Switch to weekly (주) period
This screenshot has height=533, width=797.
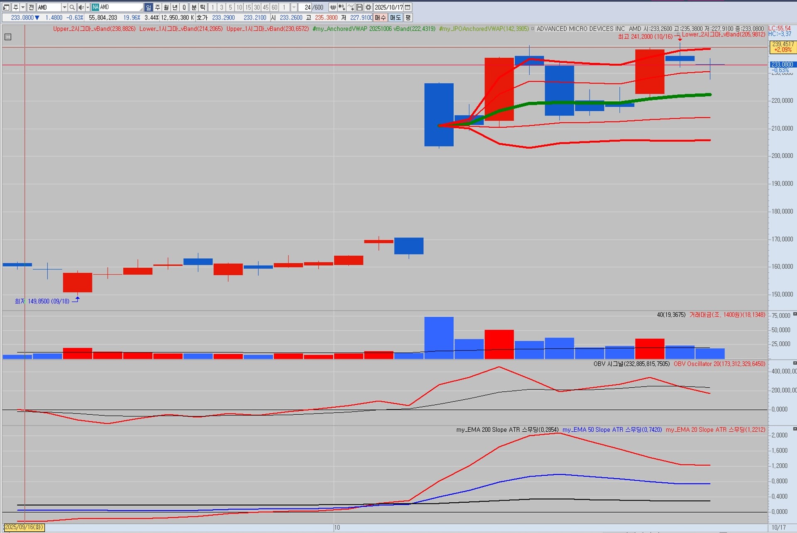[x=157, y=7]
